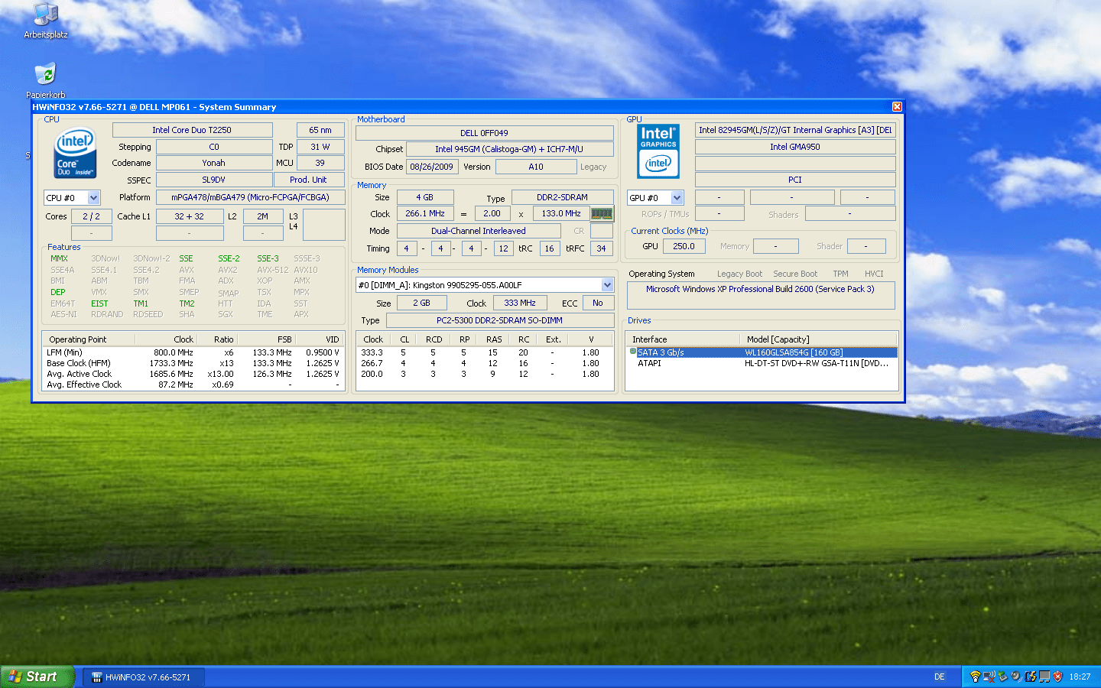Click the Intel GMA950 GPU field
The width and height of the screenshot is (1101, 688).
795,147
